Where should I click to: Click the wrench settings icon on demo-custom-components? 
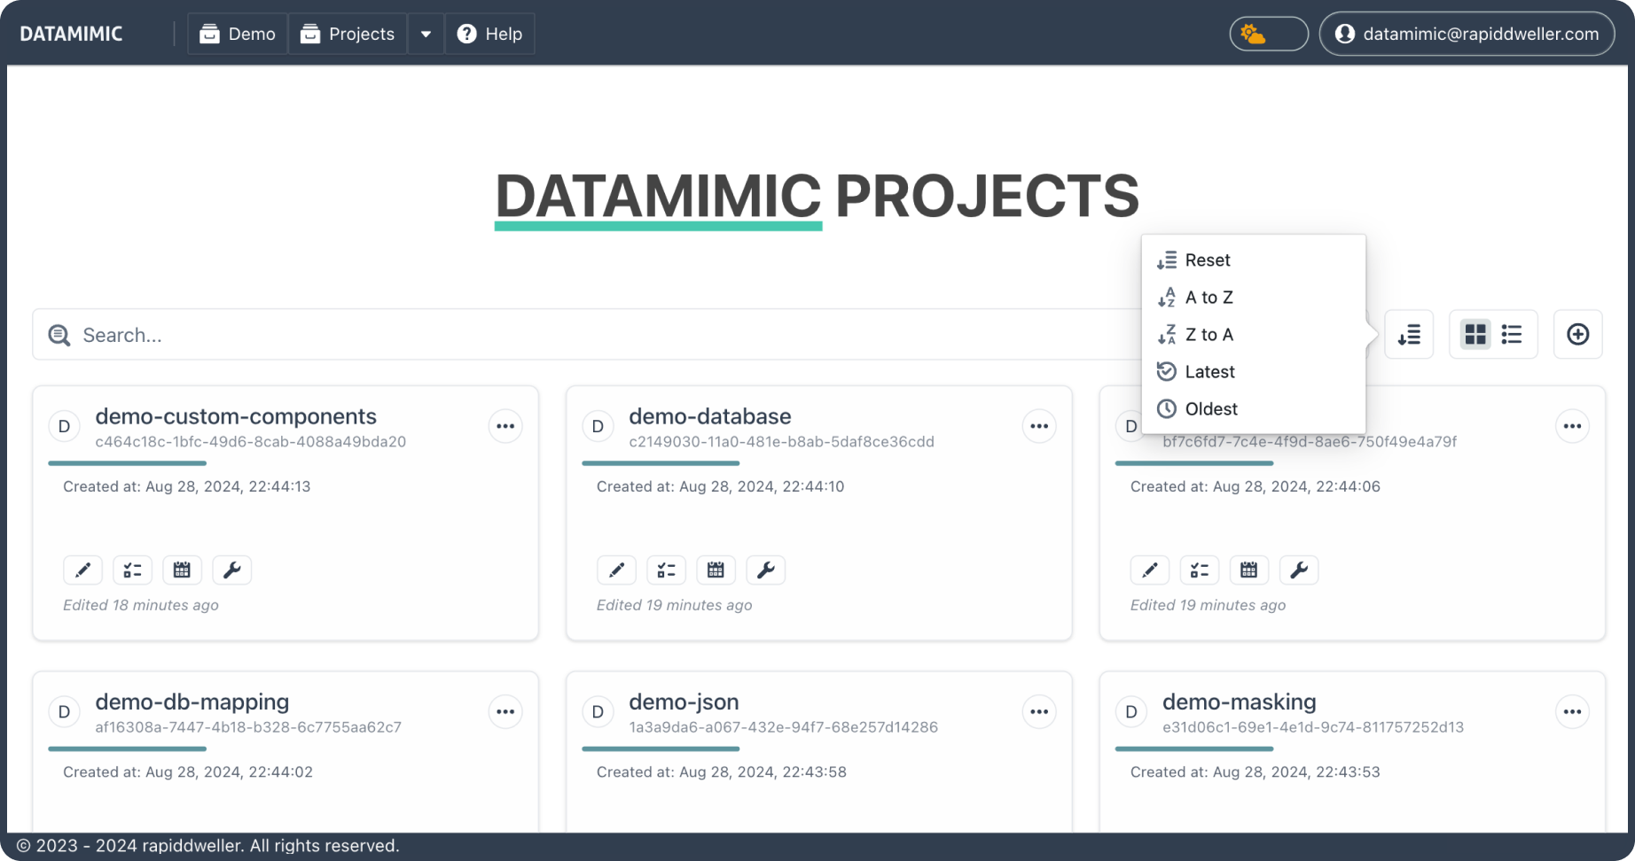(x=231, y=570)
